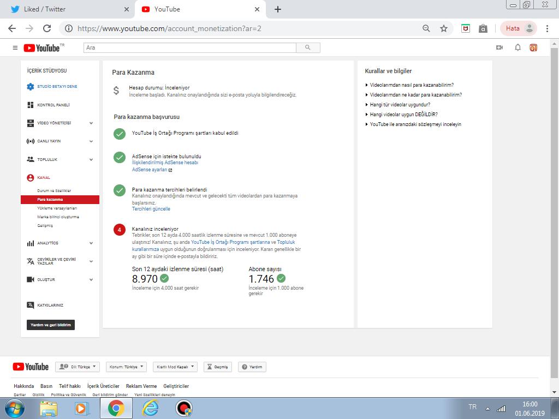Open Studio Beta gear icon
The height and width of the screenshot is (419, 559).
click(31, 87)
